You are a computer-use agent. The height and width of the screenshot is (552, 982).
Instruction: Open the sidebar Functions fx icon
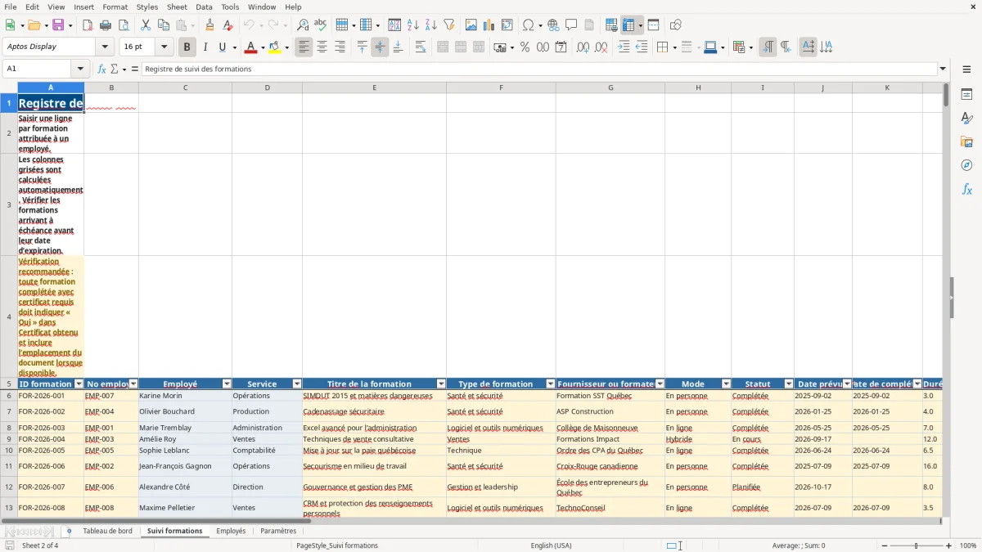966,190
